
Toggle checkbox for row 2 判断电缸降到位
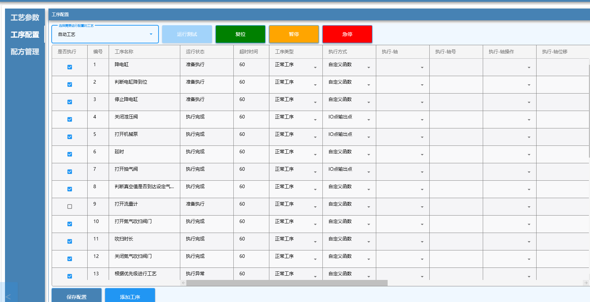tap(70, 85)
